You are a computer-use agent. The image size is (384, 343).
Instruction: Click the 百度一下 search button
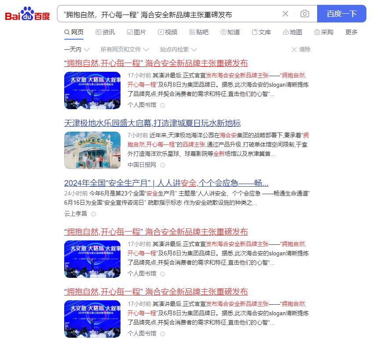(x=342, y=14)
